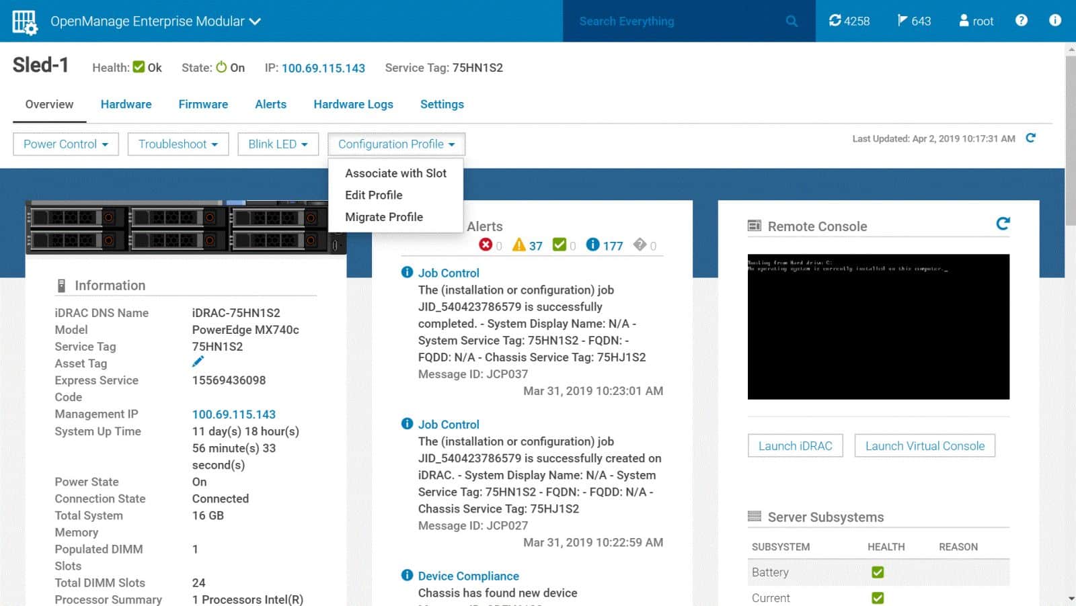
Task: Click the Battery health green check
Action: (x=878, y=572)
